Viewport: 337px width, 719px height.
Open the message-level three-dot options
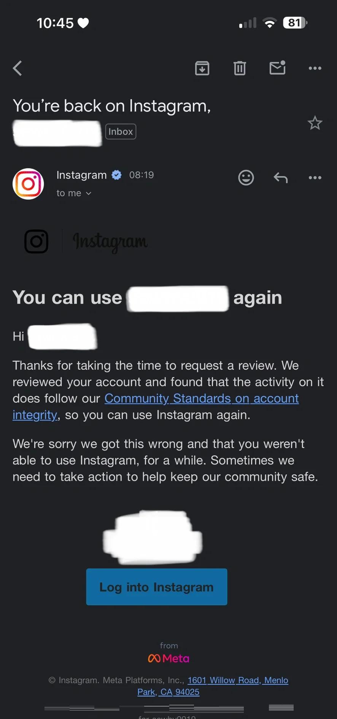pyautogui.click(x=315, y=178)
